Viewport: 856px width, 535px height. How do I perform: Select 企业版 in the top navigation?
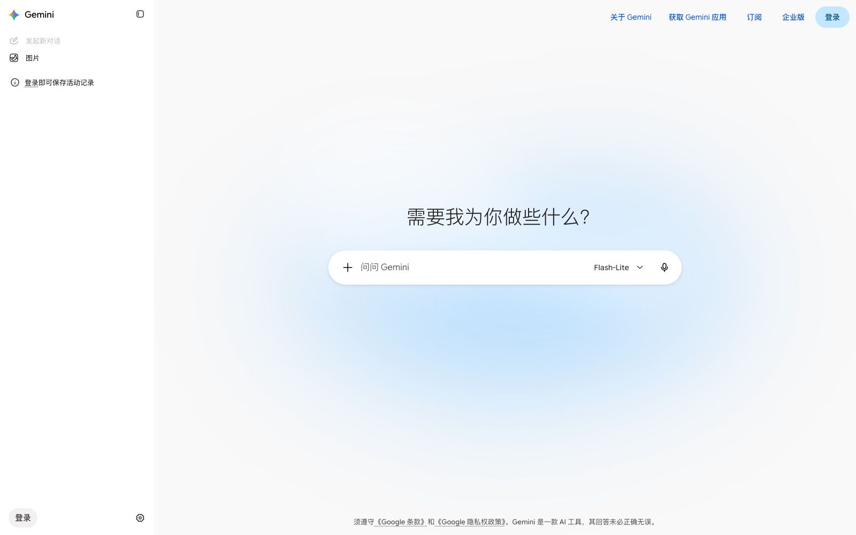(x=793, y=17)
